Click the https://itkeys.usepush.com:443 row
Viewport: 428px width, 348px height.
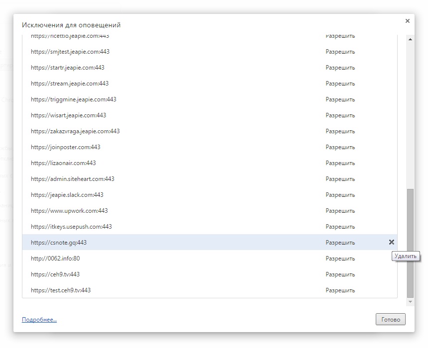[x=71, y=227]
